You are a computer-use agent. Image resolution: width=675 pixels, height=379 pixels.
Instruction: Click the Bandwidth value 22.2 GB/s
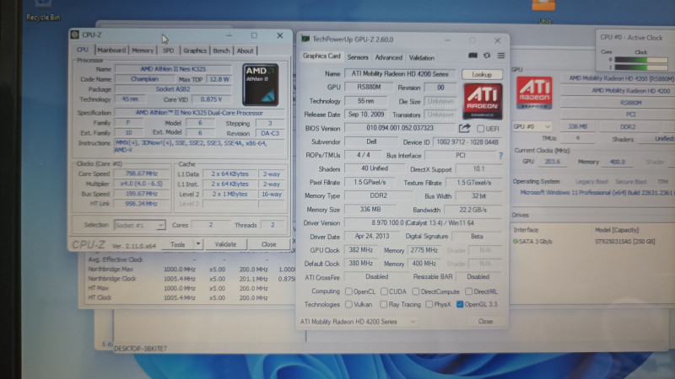472,210
